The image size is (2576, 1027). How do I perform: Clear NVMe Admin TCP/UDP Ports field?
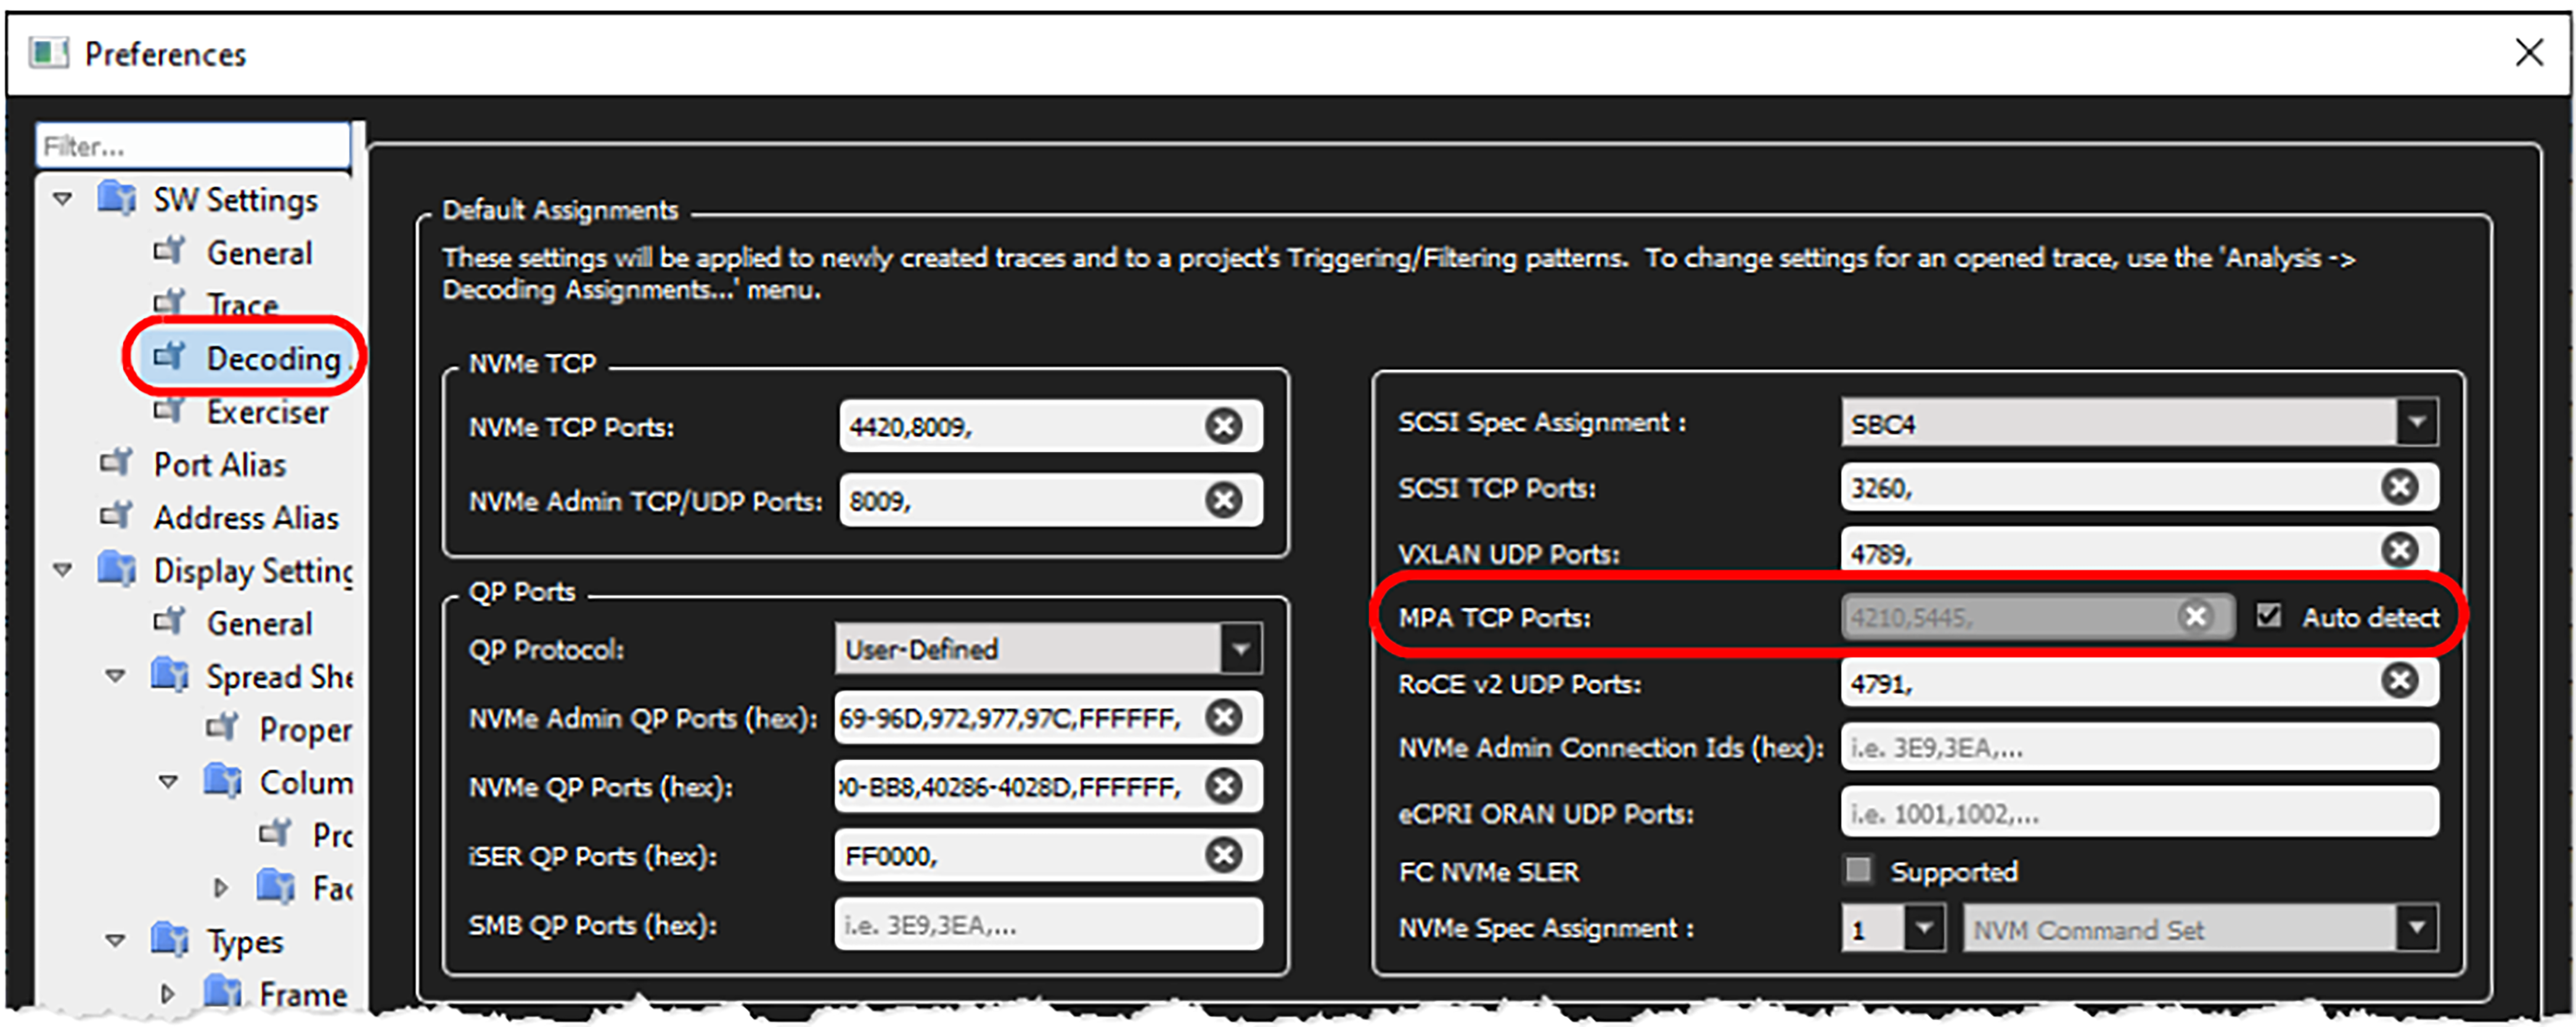[x=1223, y=500]
